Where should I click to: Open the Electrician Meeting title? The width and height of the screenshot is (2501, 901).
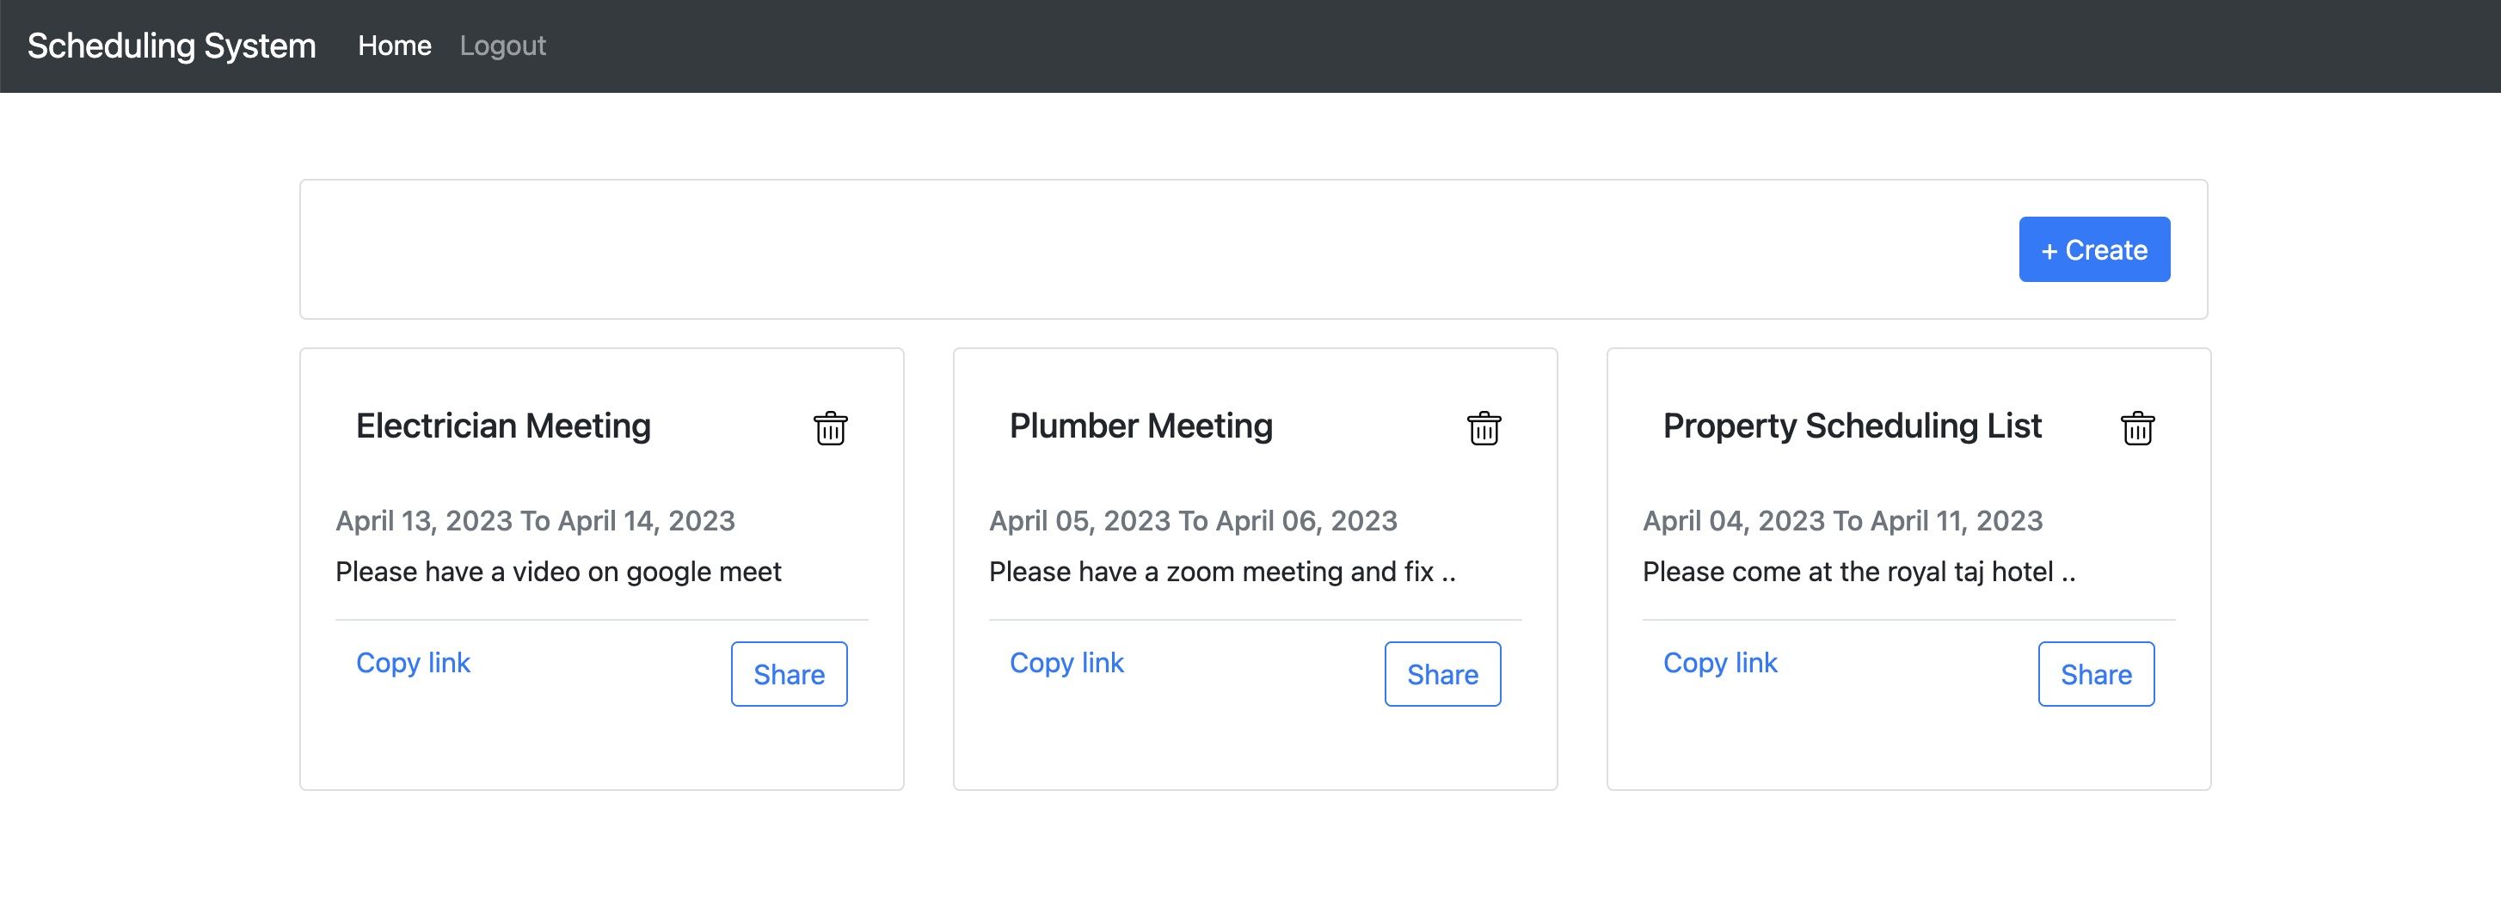[x=503, y=426]
